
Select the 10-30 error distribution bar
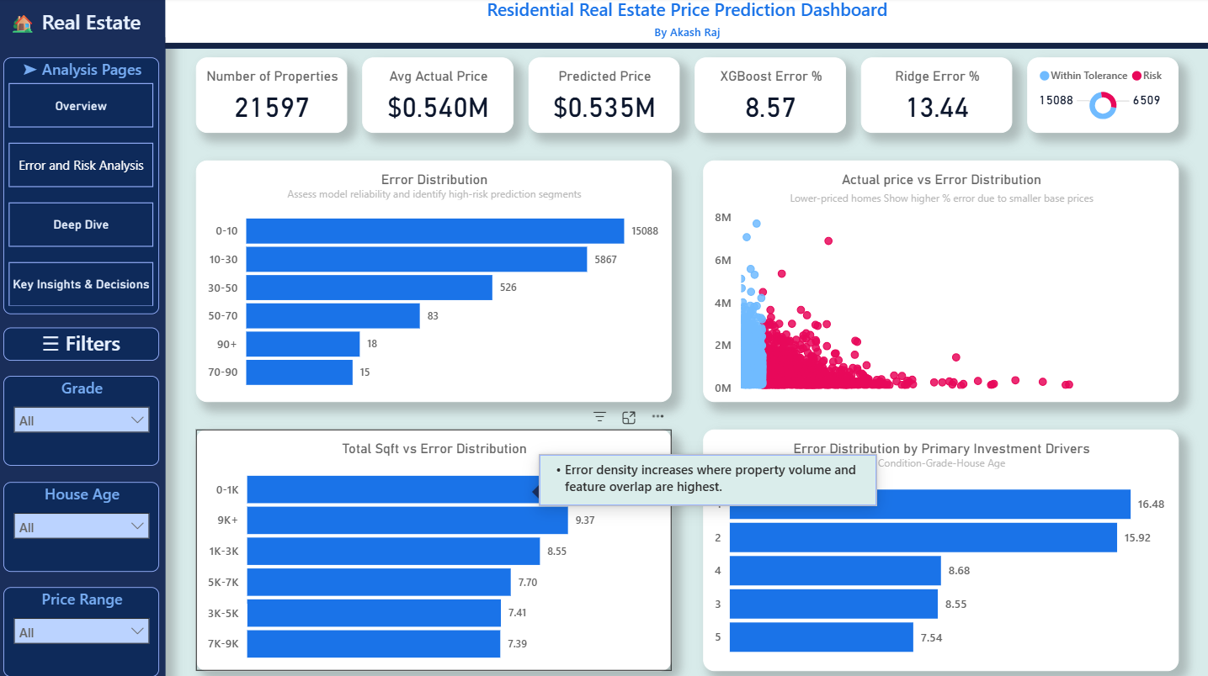(x=417, y=260)
